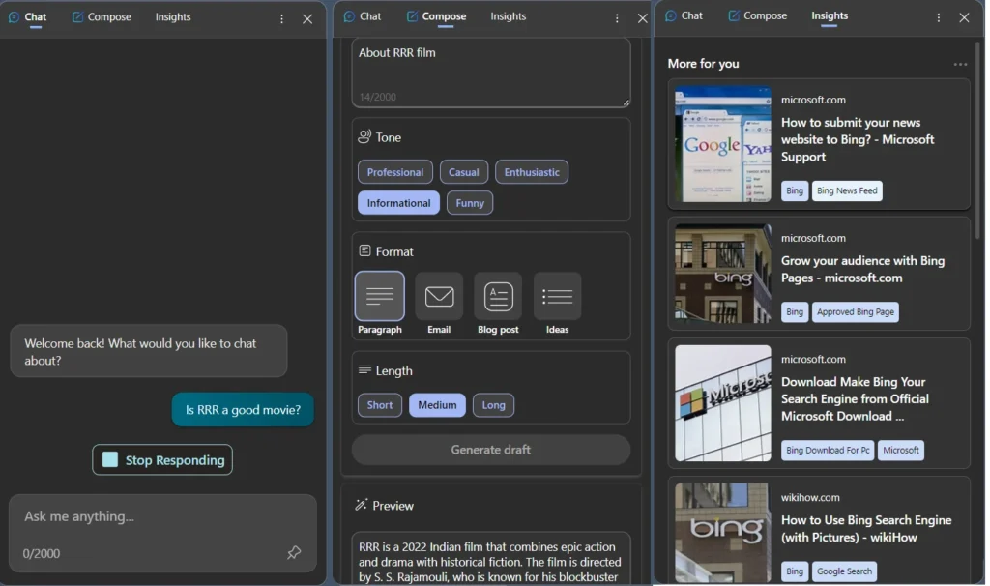
Task: Click the Preview text starting 'RRR is a 2022'
Action: [x=490, y=562]
